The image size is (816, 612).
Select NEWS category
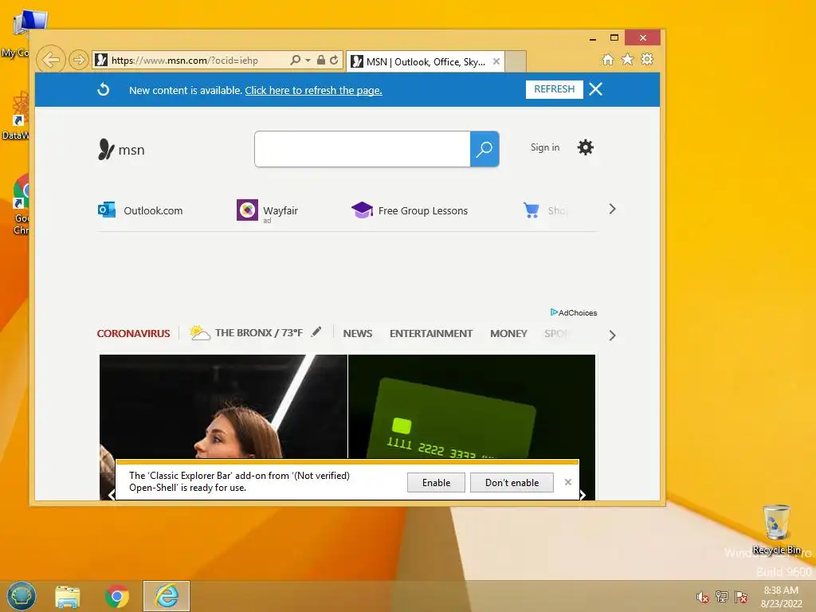tap(358, 334)
